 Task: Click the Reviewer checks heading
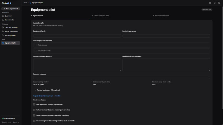coord(40,100)
